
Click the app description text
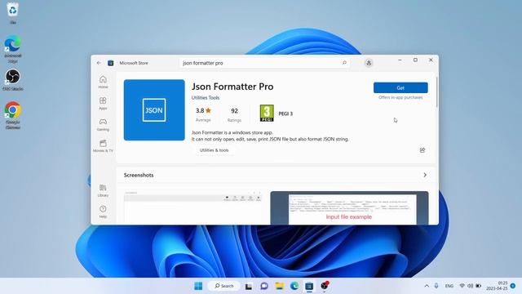point(270,136)
